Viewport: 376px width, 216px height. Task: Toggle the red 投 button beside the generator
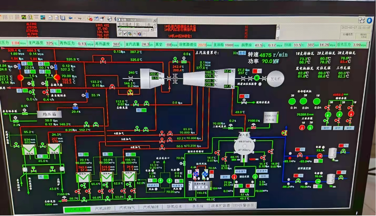[x=255, y=71]
